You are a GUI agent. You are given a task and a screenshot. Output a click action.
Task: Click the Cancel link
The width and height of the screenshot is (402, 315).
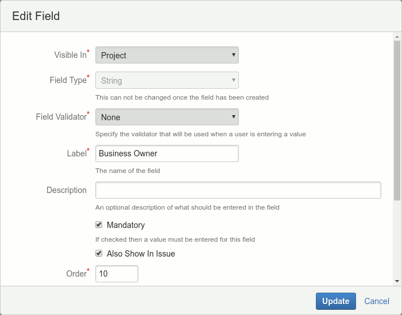coord(377,301)
